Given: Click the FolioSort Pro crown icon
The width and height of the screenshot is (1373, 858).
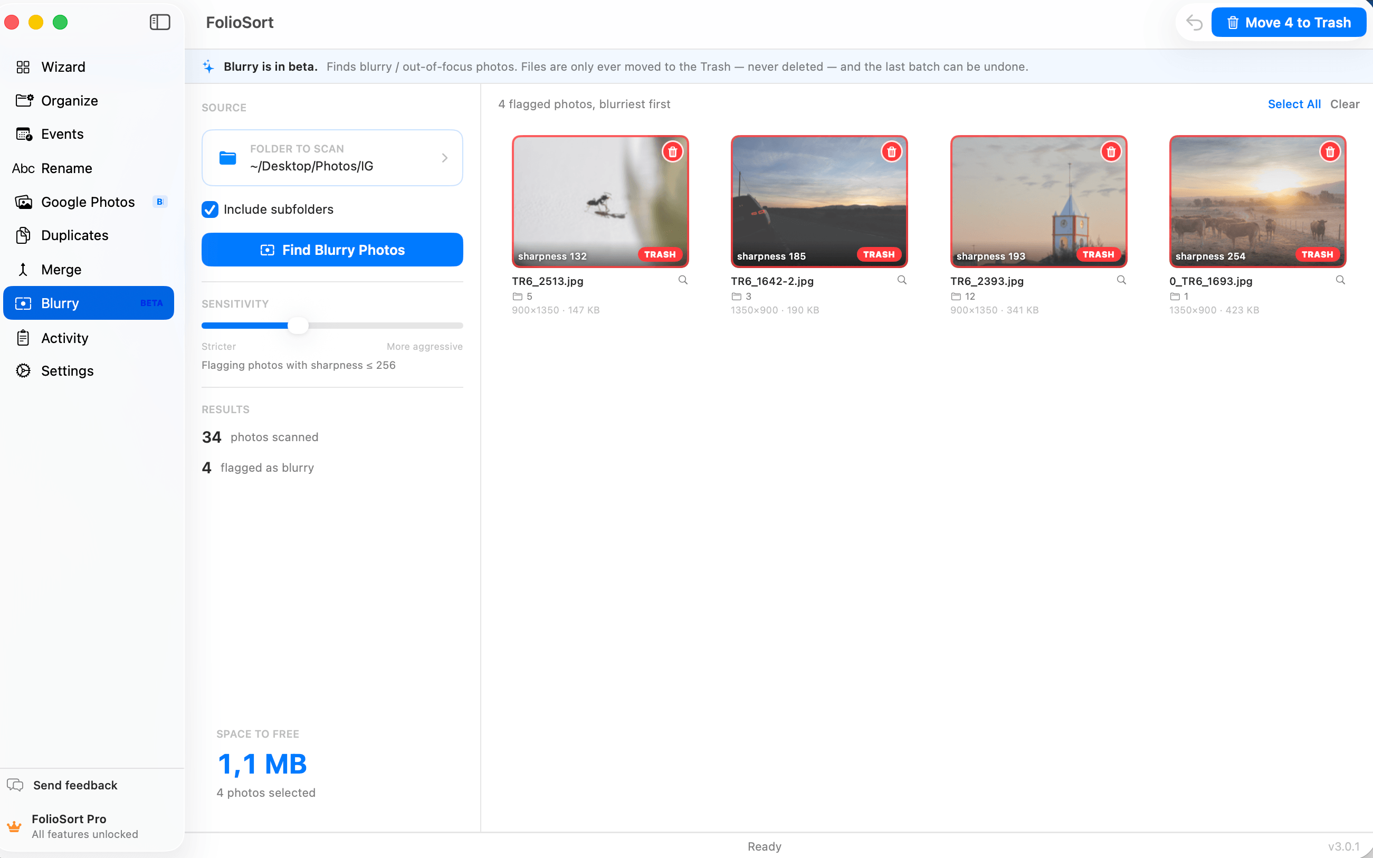Looking at the screenshot, I should click(14, 826).
